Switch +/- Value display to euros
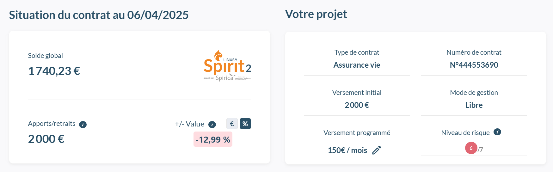 (x=232, y=124)
